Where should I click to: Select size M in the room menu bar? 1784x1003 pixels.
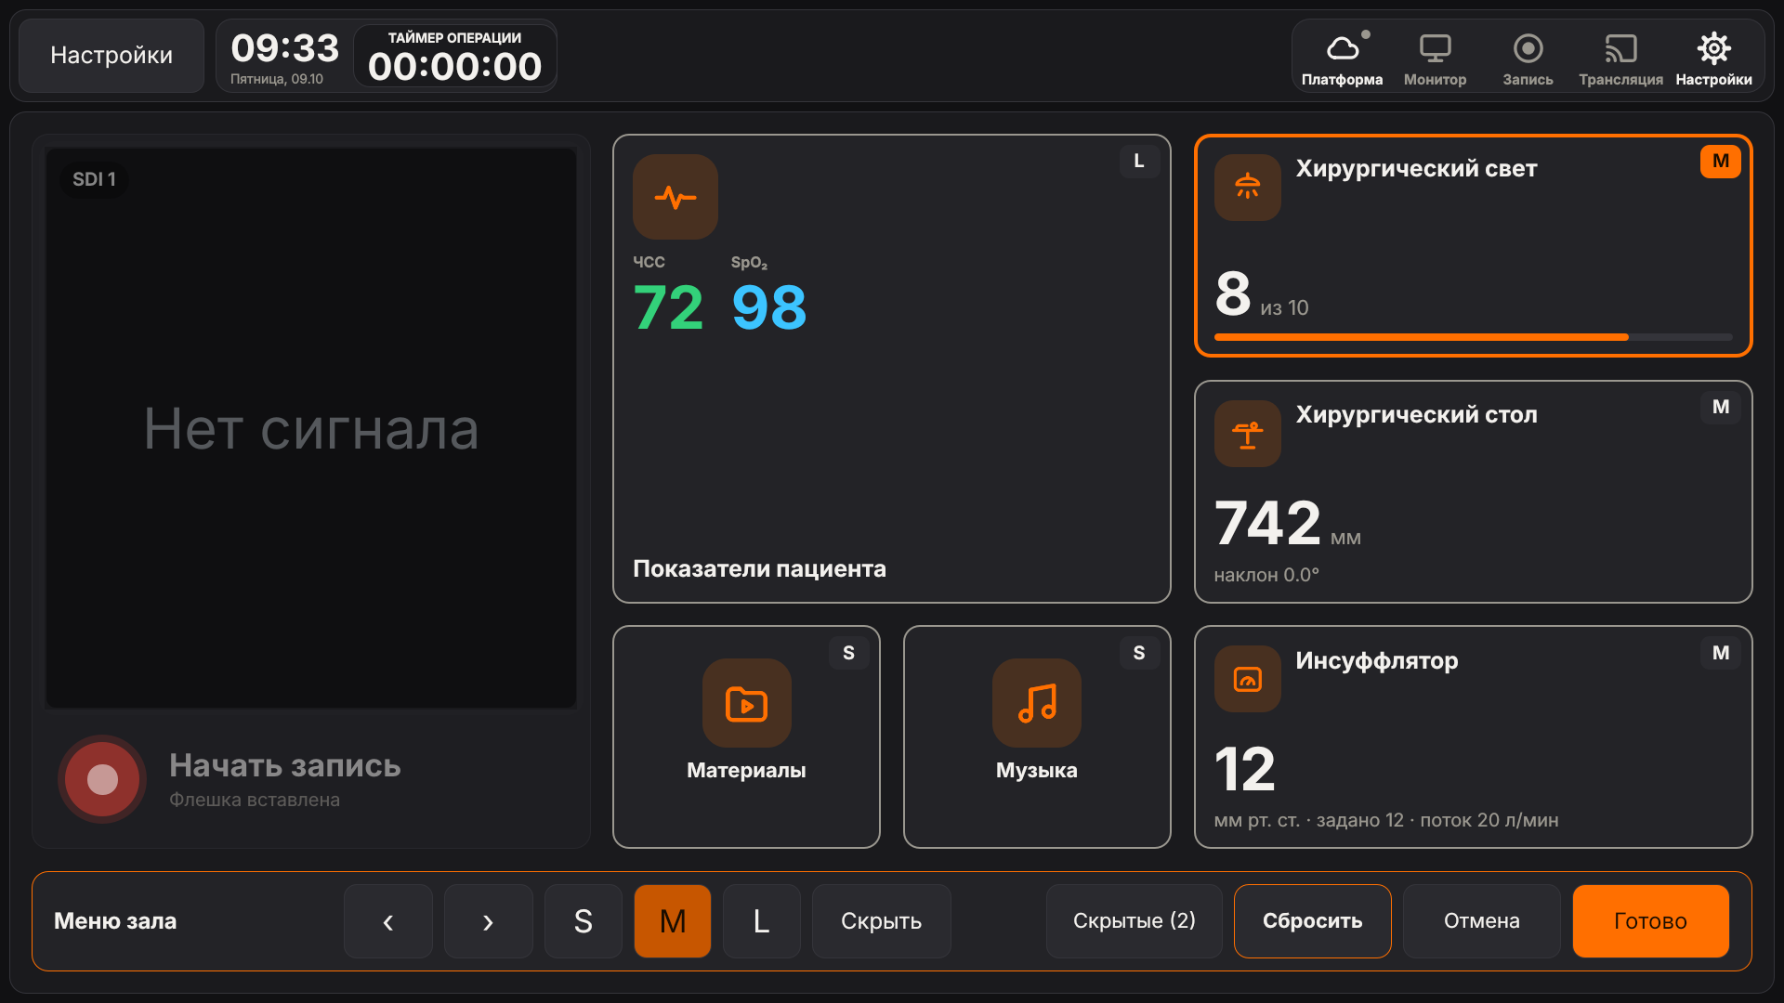673,921
